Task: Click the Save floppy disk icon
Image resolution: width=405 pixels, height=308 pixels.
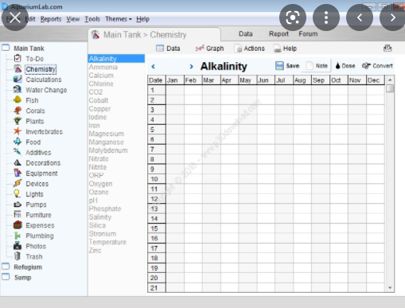Action: coord(279,66)
